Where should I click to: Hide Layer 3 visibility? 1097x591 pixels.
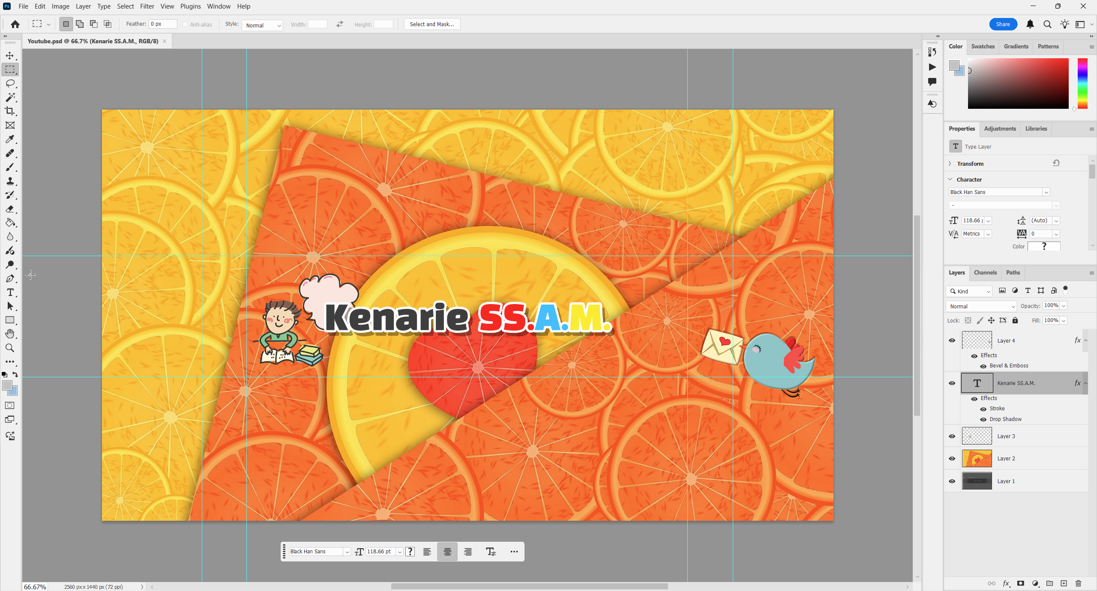tap(952, 436)
